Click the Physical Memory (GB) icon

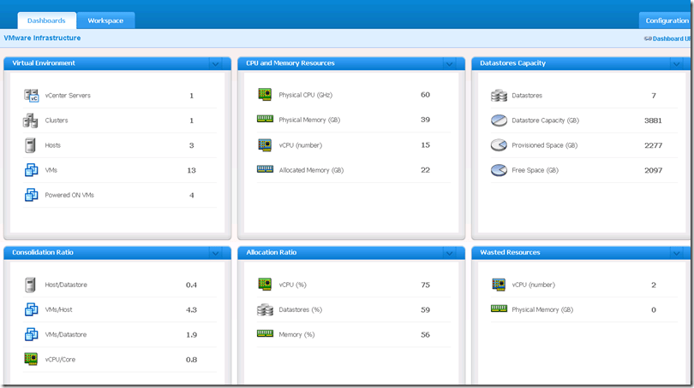265,120
